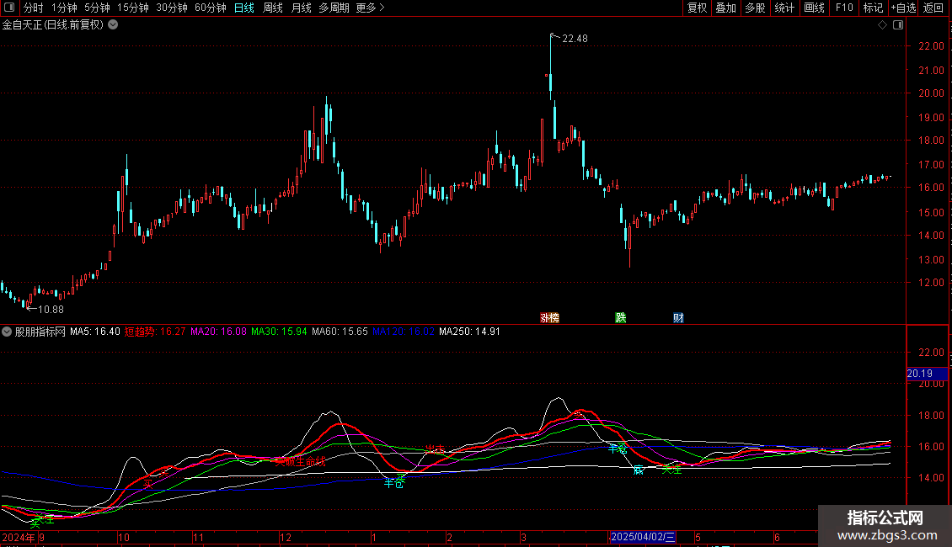This screenshot has width=952, height=547.
Task: Select the 分时 intraday tab
Action: point(34,8)
